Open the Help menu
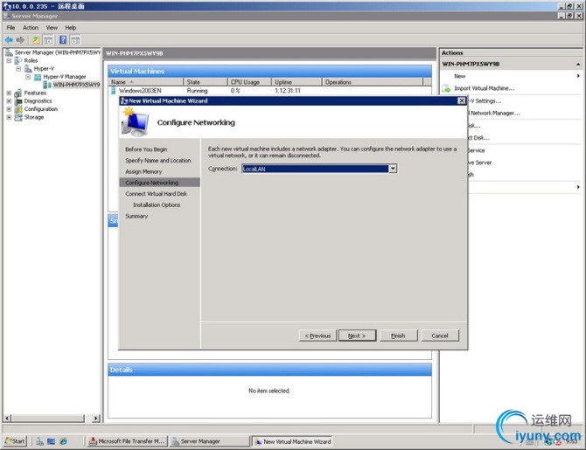The height and width of the screenshot is (450, 586). pos(71,28)
